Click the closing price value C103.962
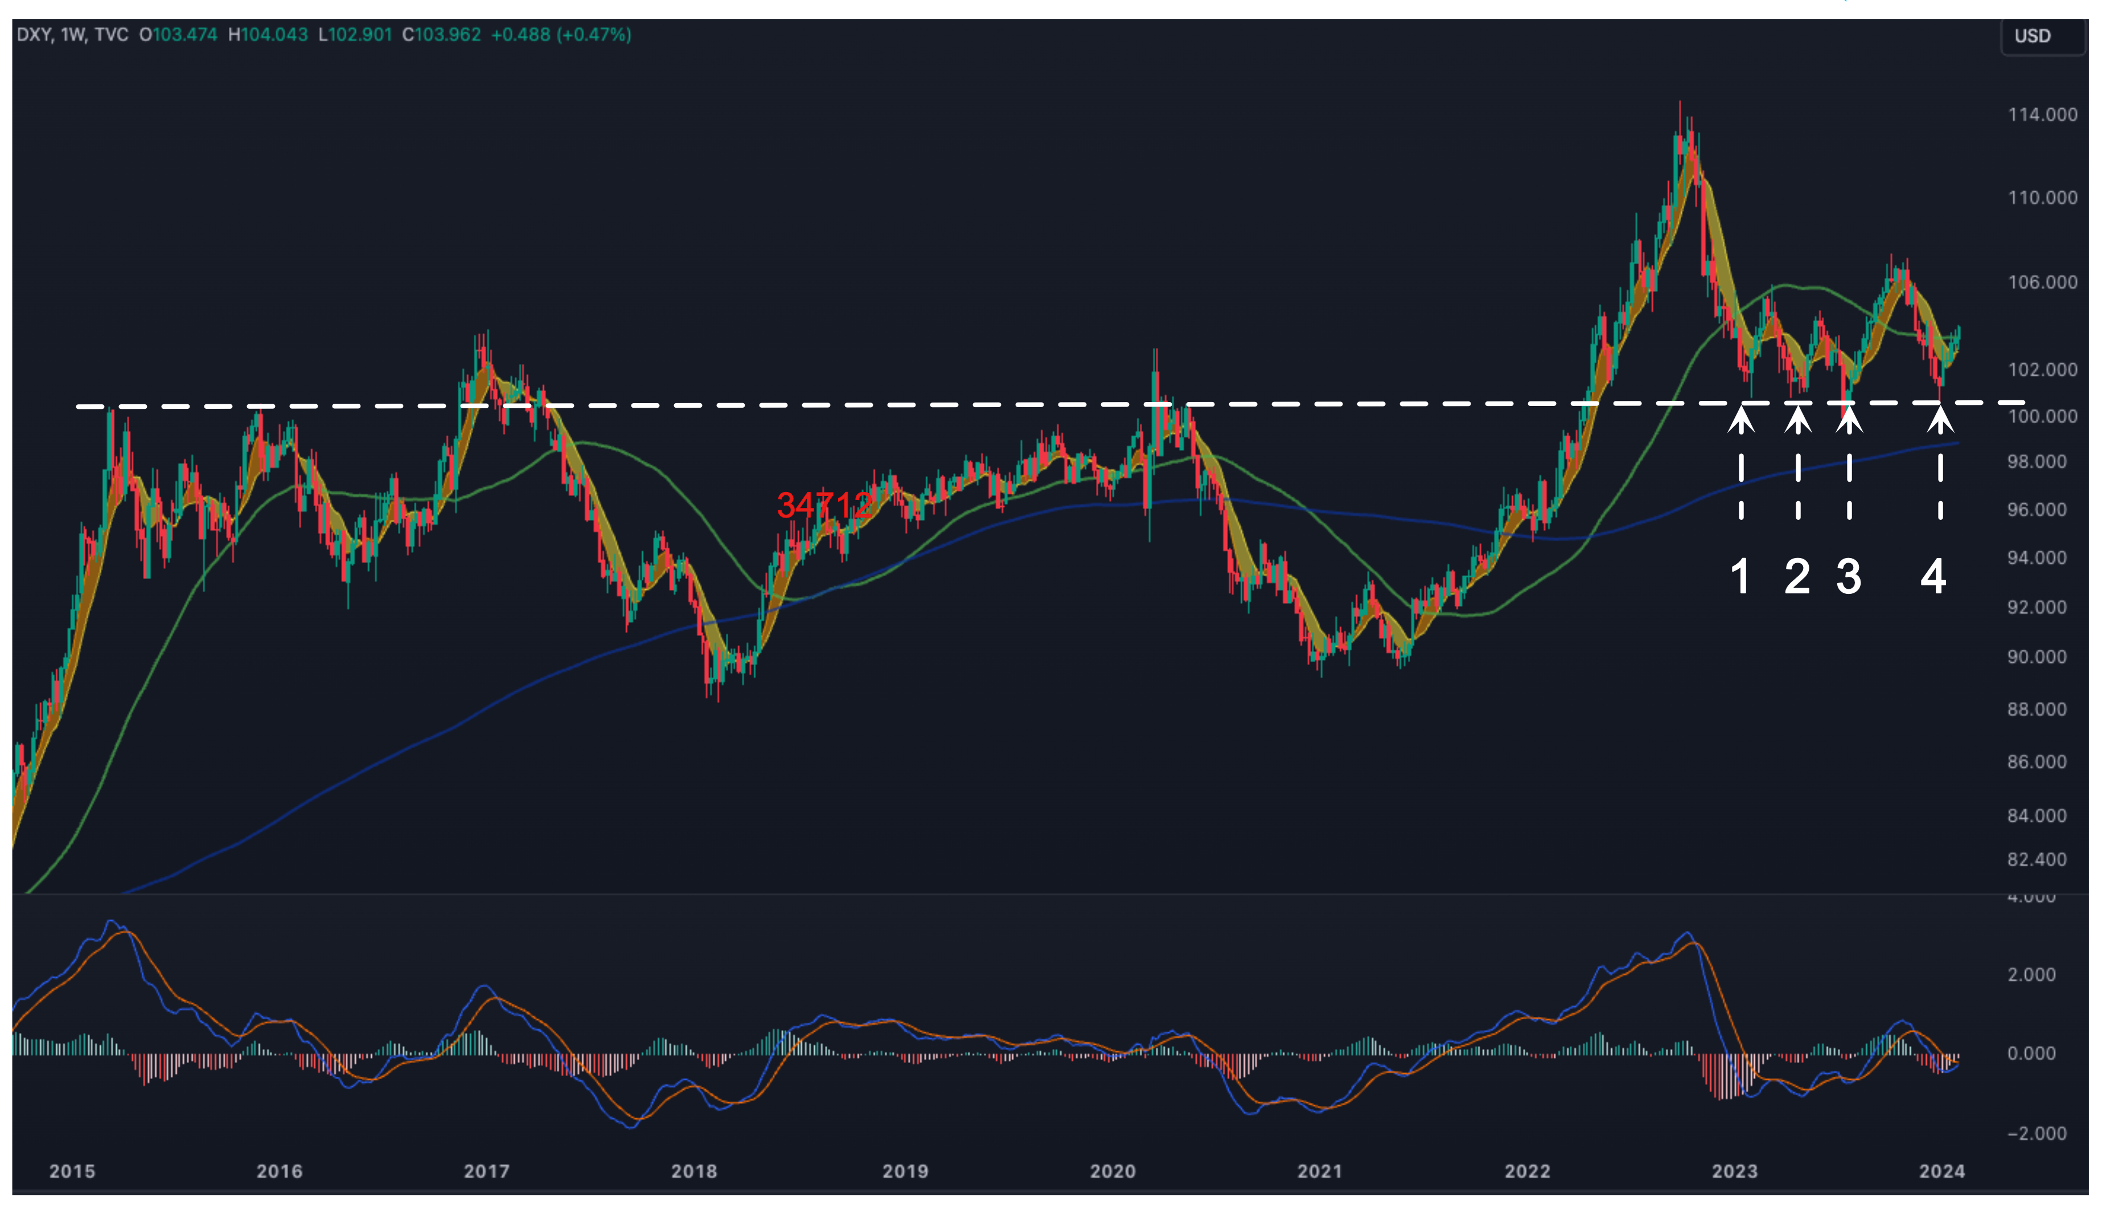This screenshot has height=1210, width=2106. coord(441,35)
